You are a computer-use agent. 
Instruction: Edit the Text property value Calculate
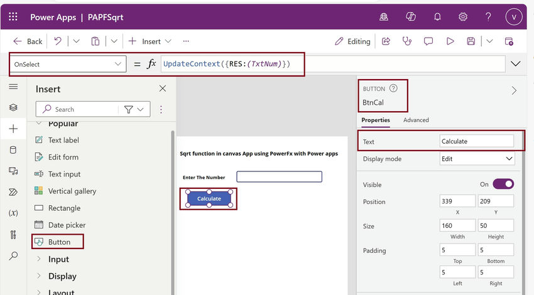(x=477, y=141)
